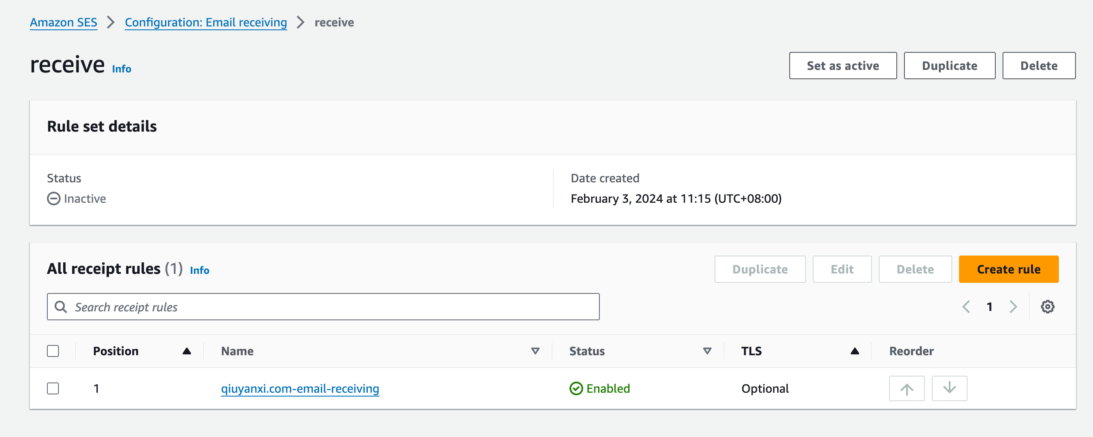The height and width of the screenshot is (437, 1093).
Task: Focus the Search receipt rules field
Action: click(x=323, y=307)
